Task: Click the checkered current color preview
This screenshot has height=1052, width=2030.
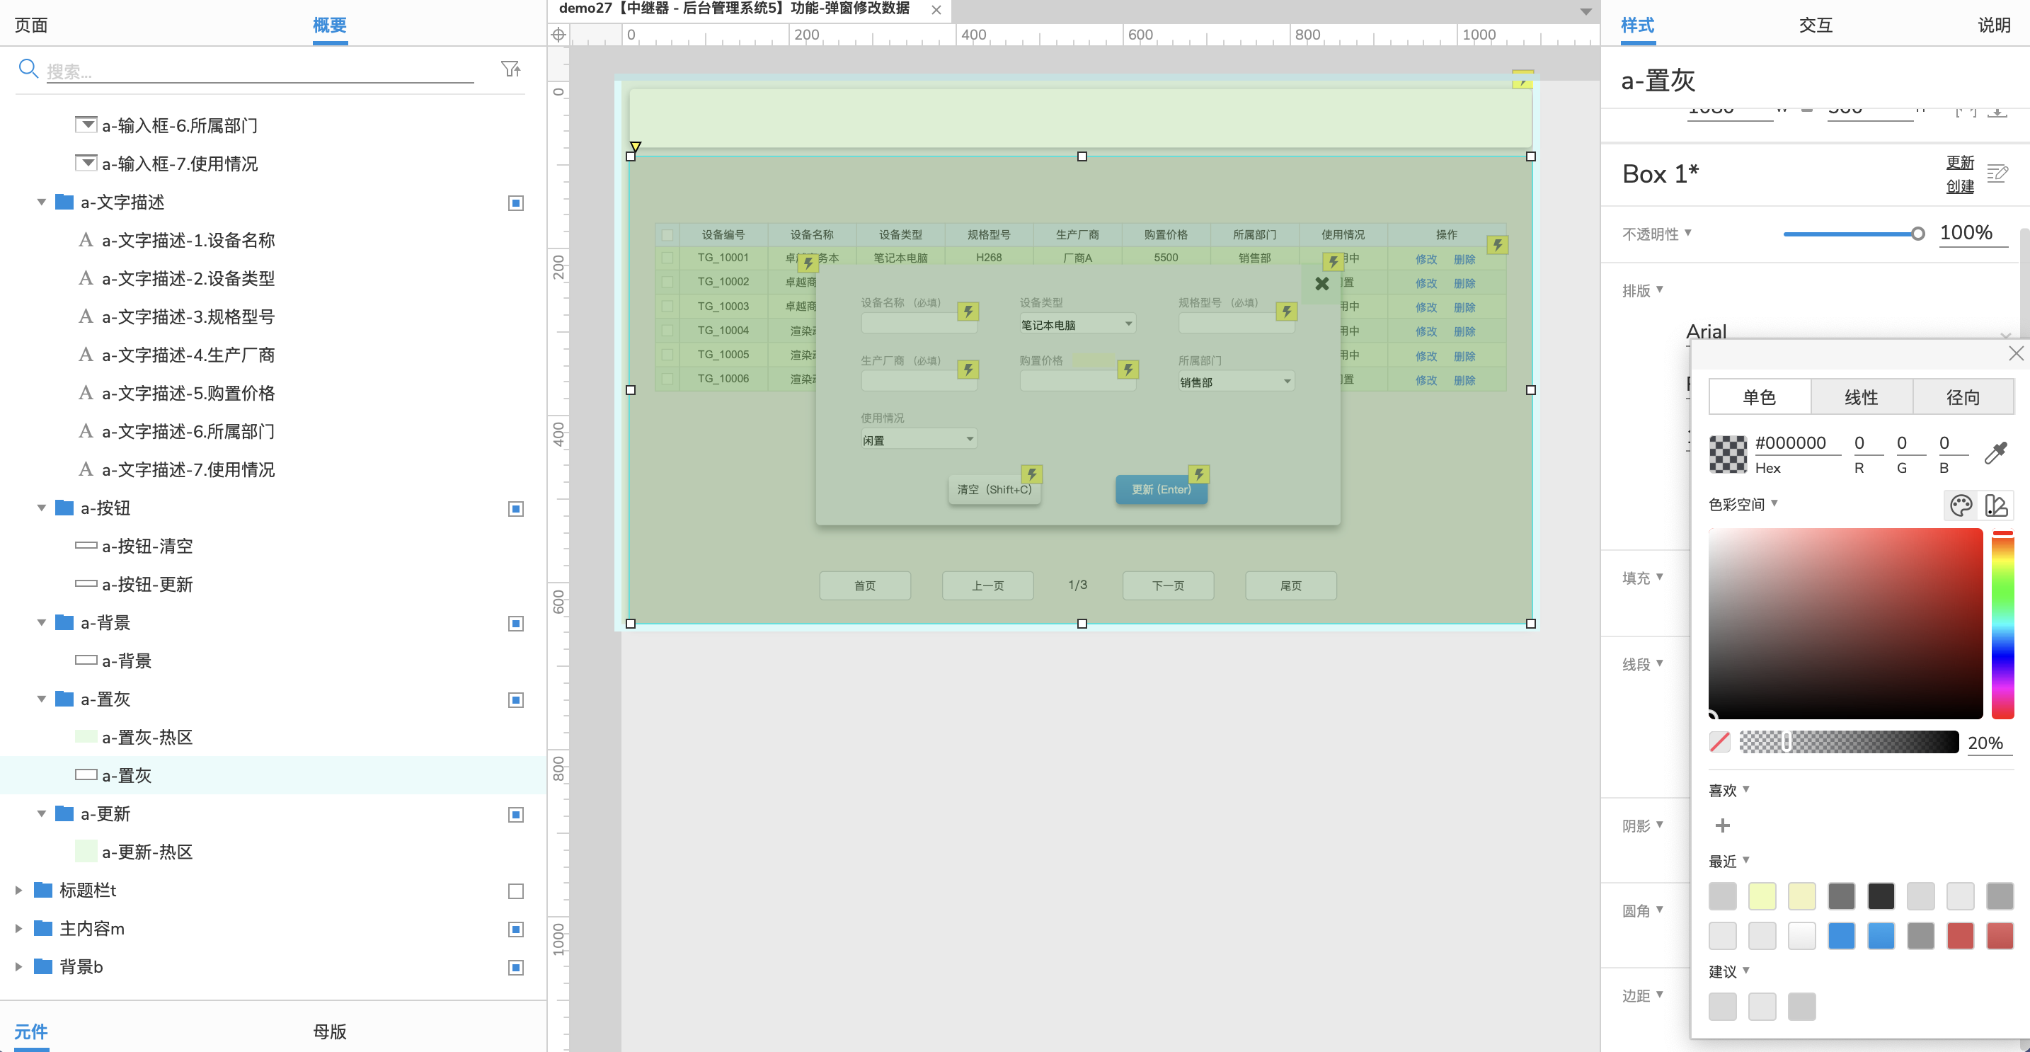Action: (x=1728, y=454)
